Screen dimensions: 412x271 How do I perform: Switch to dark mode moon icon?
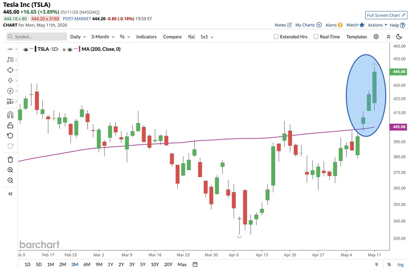coord(399,37)
